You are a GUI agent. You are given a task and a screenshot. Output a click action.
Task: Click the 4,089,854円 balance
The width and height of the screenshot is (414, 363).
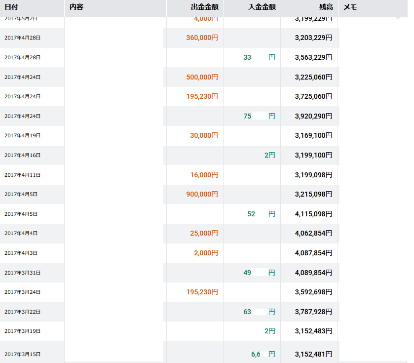(x=313, y=273)
